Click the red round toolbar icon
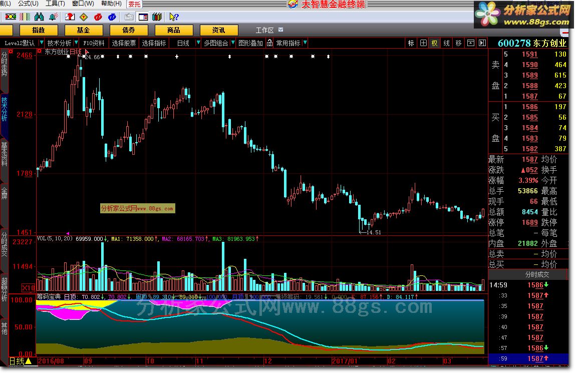This screenshot has width=575, height=373. (x=98, y=17)
